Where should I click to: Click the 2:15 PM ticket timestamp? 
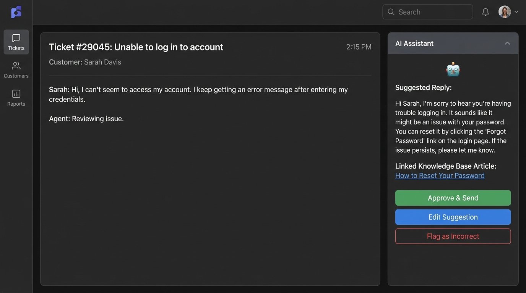point(359,47)
